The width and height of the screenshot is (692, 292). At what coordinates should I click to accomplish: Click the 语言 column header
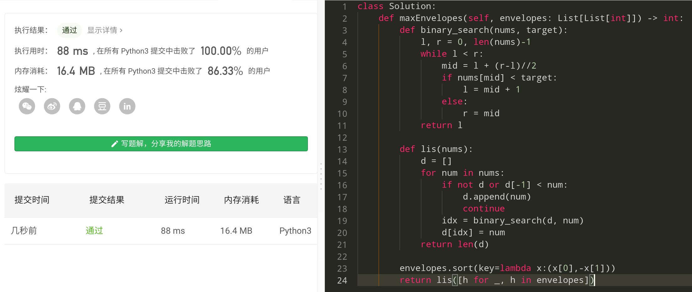click(292, 200)
